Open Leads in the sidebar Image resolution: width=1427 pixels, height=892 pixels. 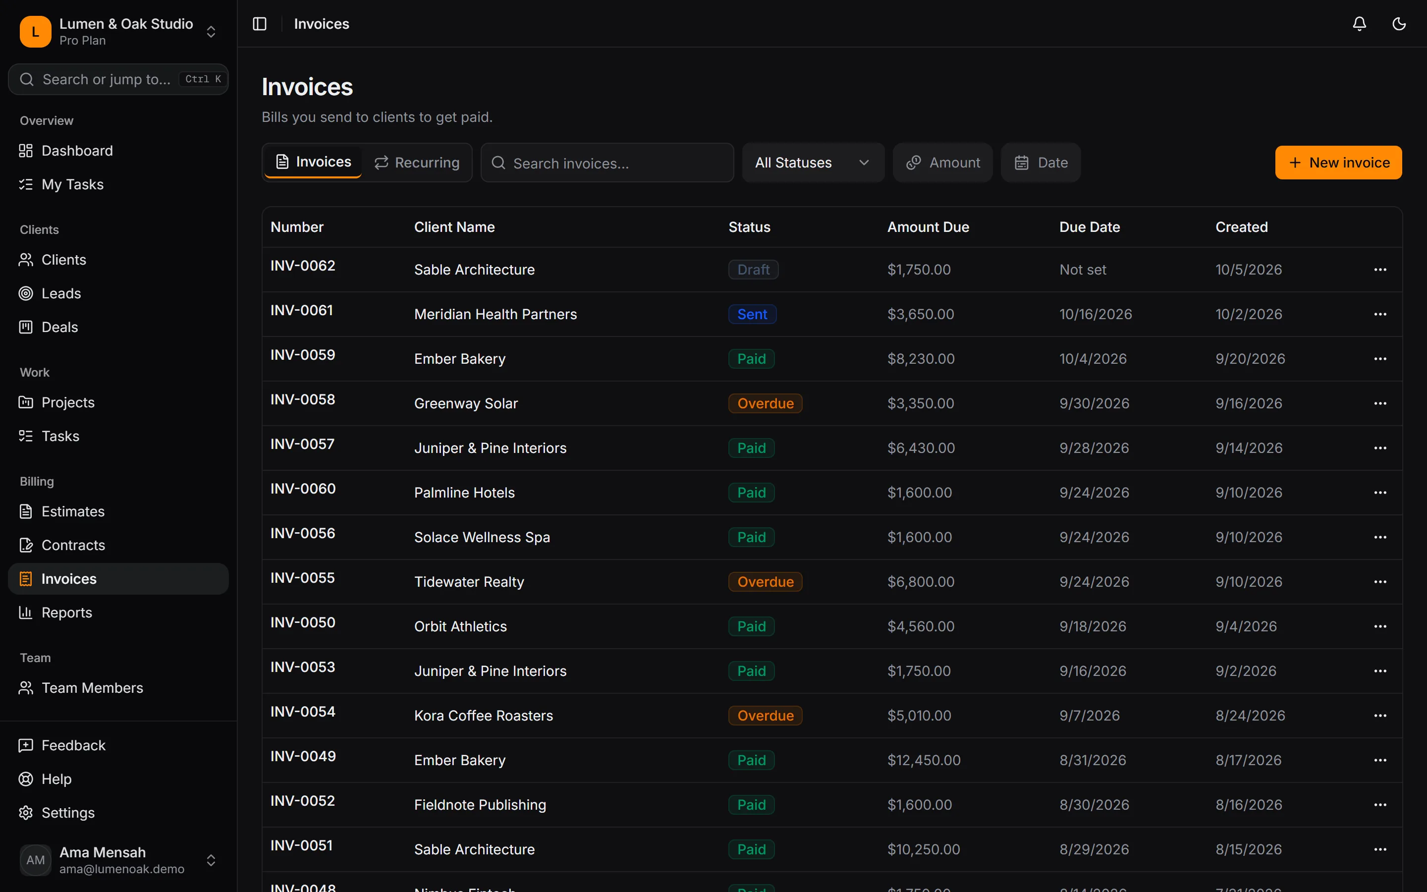(118, 293)
